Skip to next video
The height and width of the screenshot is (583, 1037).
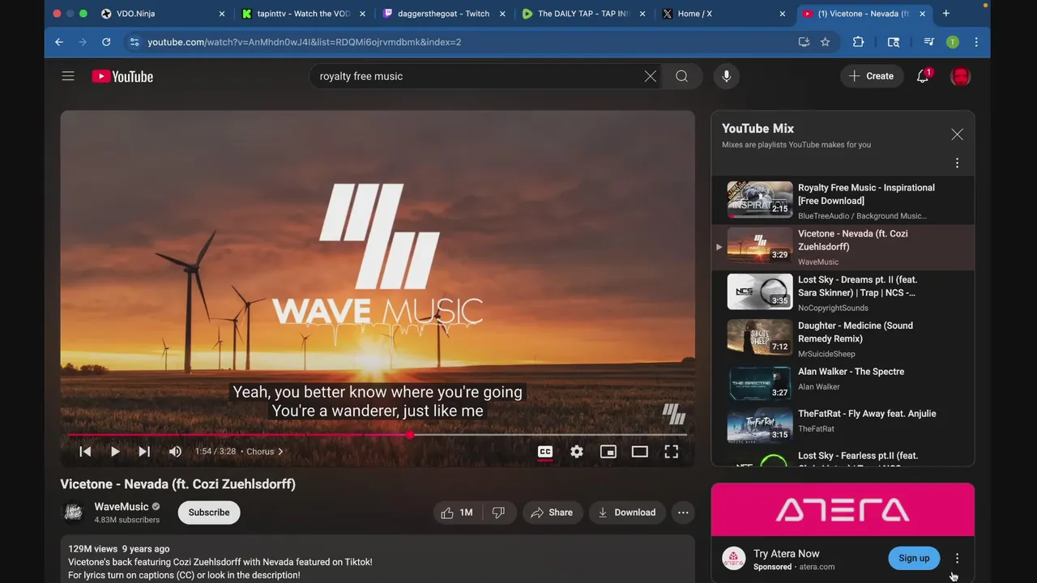(144, 452)
